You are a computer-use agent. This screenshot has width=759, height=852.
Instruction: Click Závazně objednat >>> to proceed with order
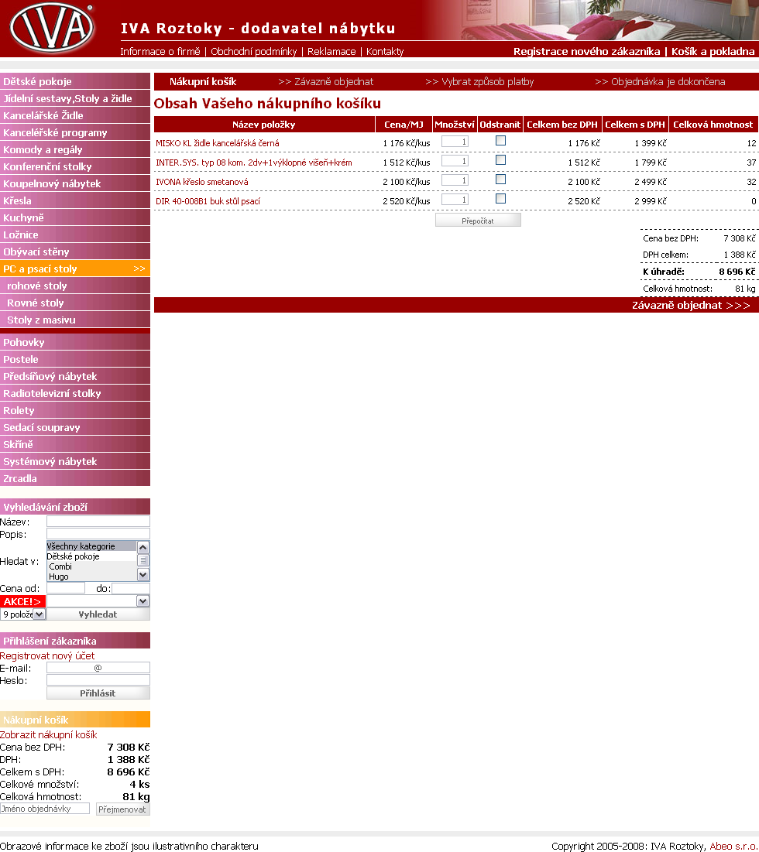pyautogui.click(x=691, y=305)
